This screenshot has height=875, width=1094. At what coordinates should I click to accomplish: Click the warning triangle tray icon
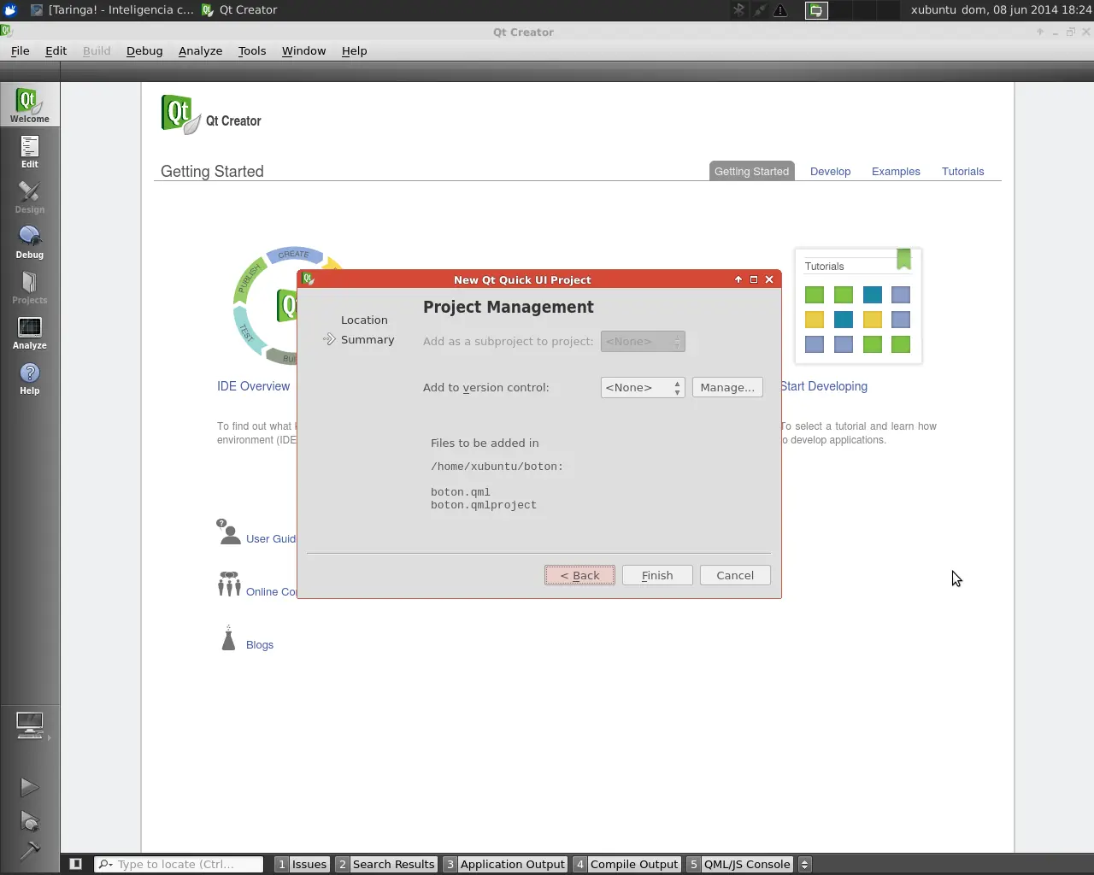point(780,10)
